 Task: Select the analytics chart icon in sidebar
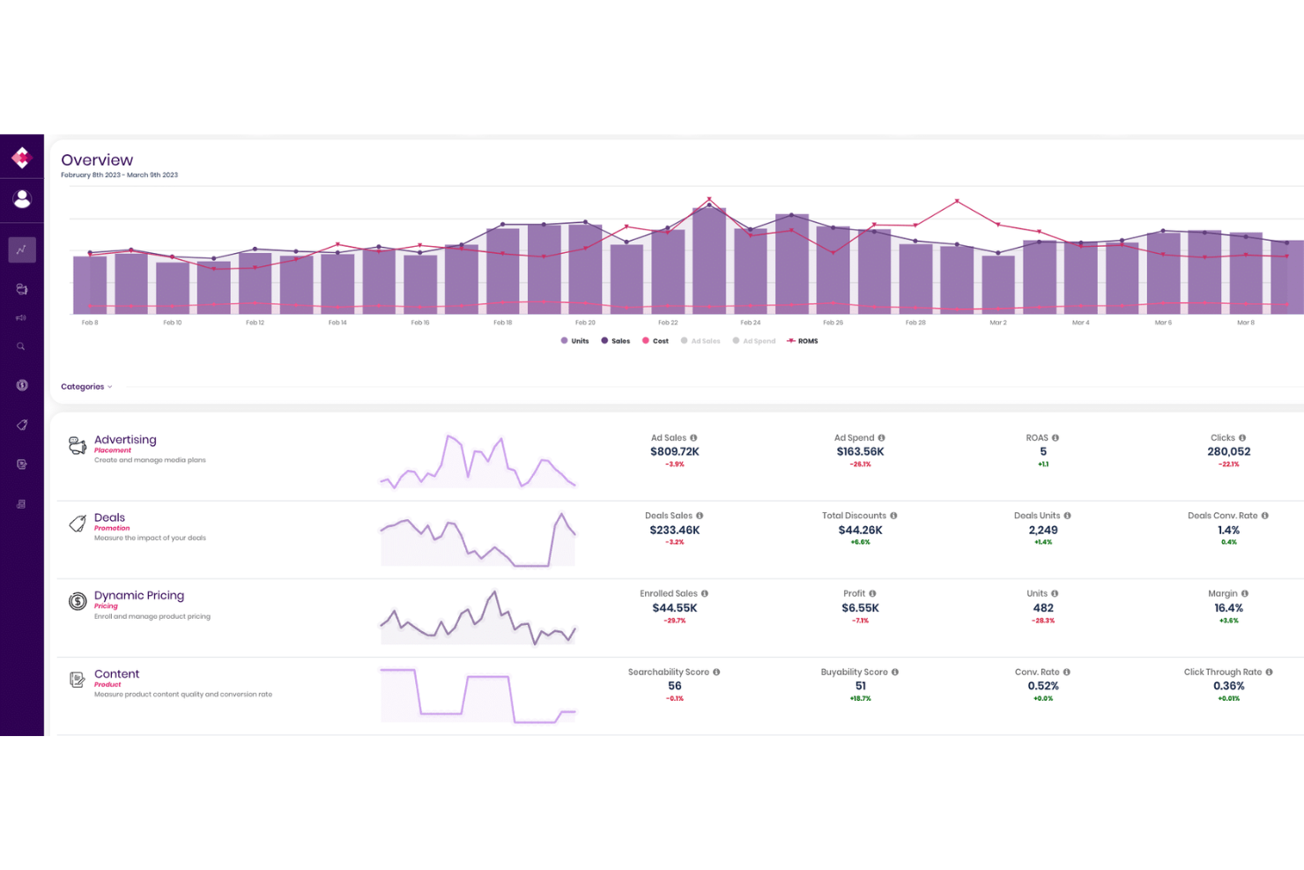[21, 249]
